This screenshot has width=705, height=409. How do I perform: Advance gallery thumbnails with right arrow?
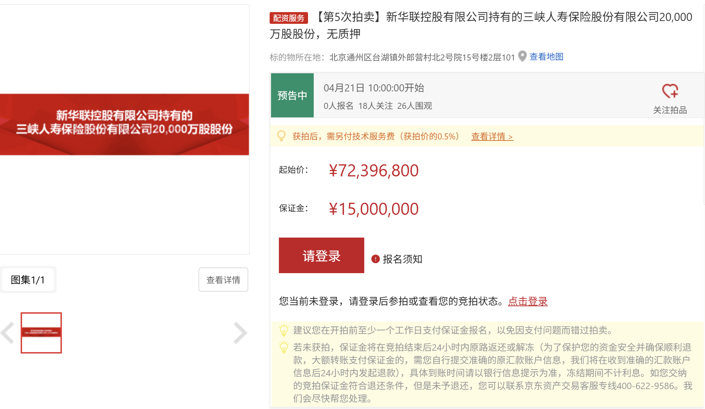tap(240, 333)
